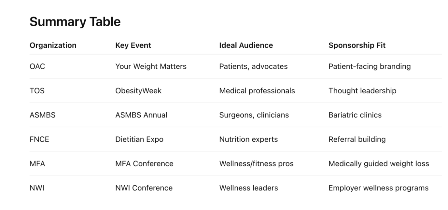Screen dimensions: 448x210
Task: Click the MFA Conference event cell
Action: point(144,164)
